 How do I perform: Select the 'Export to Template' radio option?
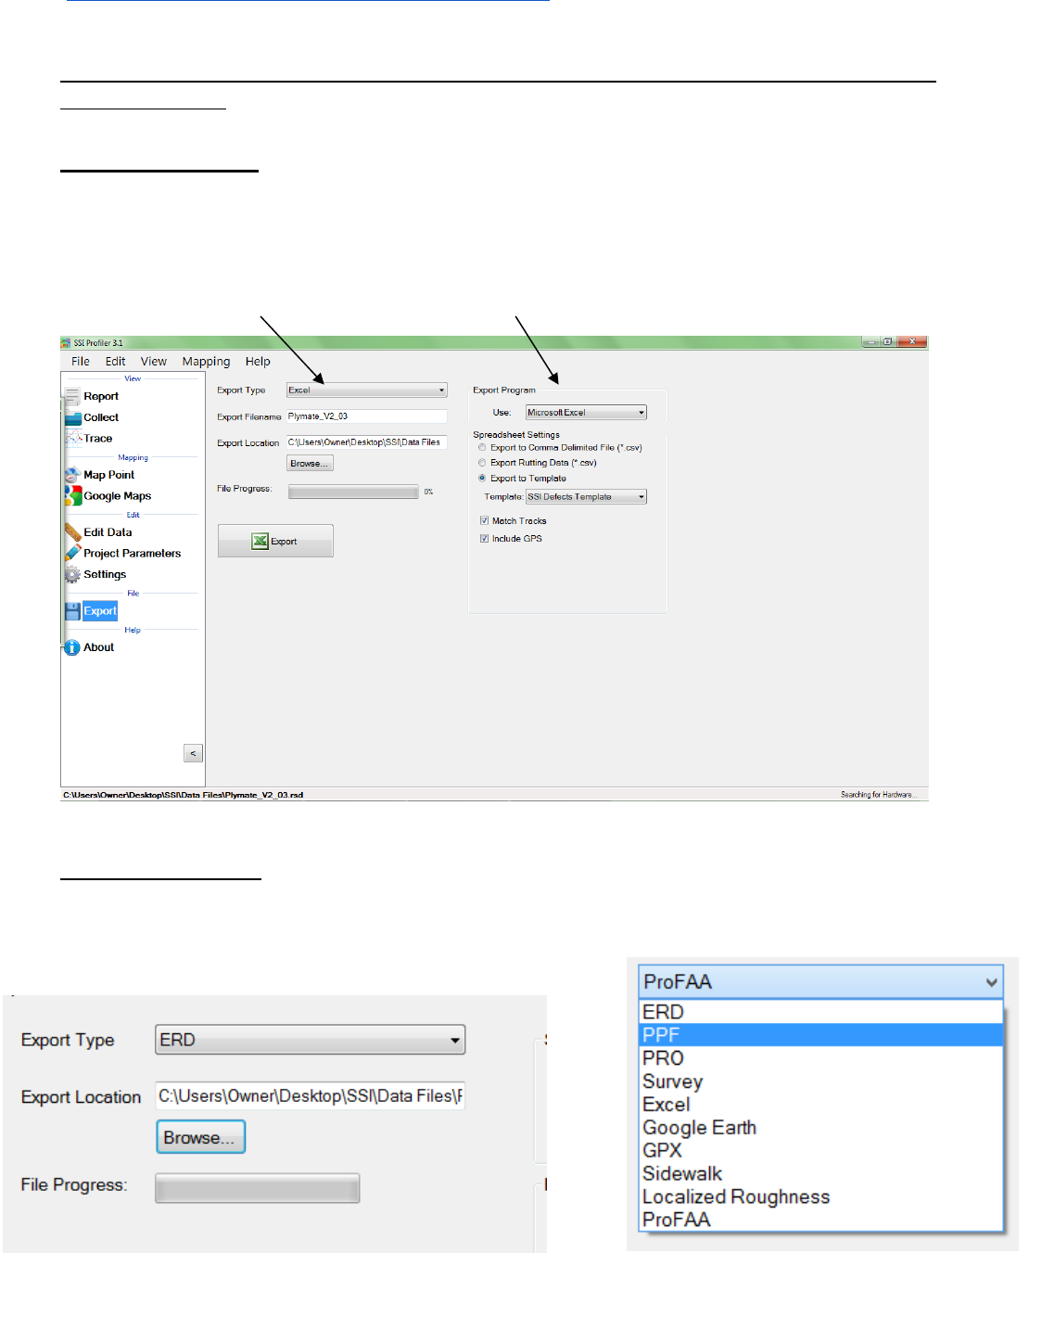pyautogui.click(x=482, y=479)
